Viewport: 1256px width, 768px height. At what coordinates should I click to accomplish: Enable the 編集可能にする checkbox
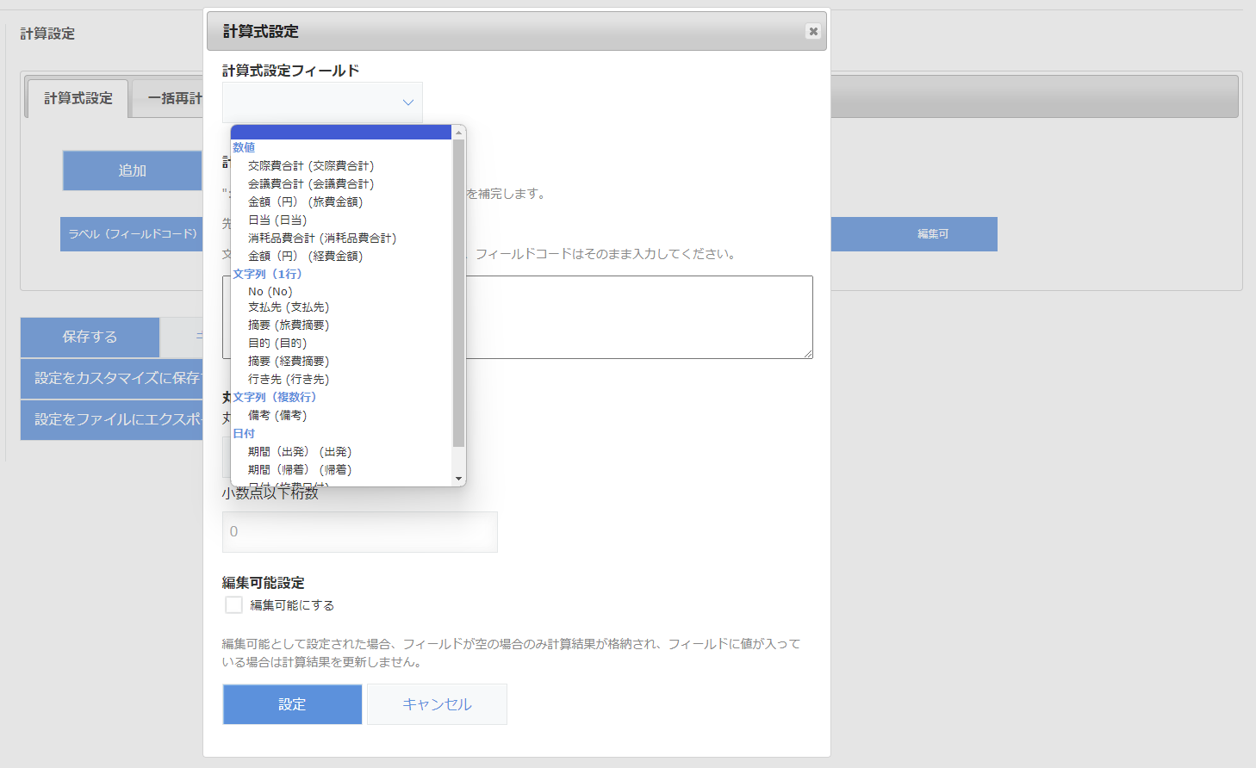coord(233,604)
